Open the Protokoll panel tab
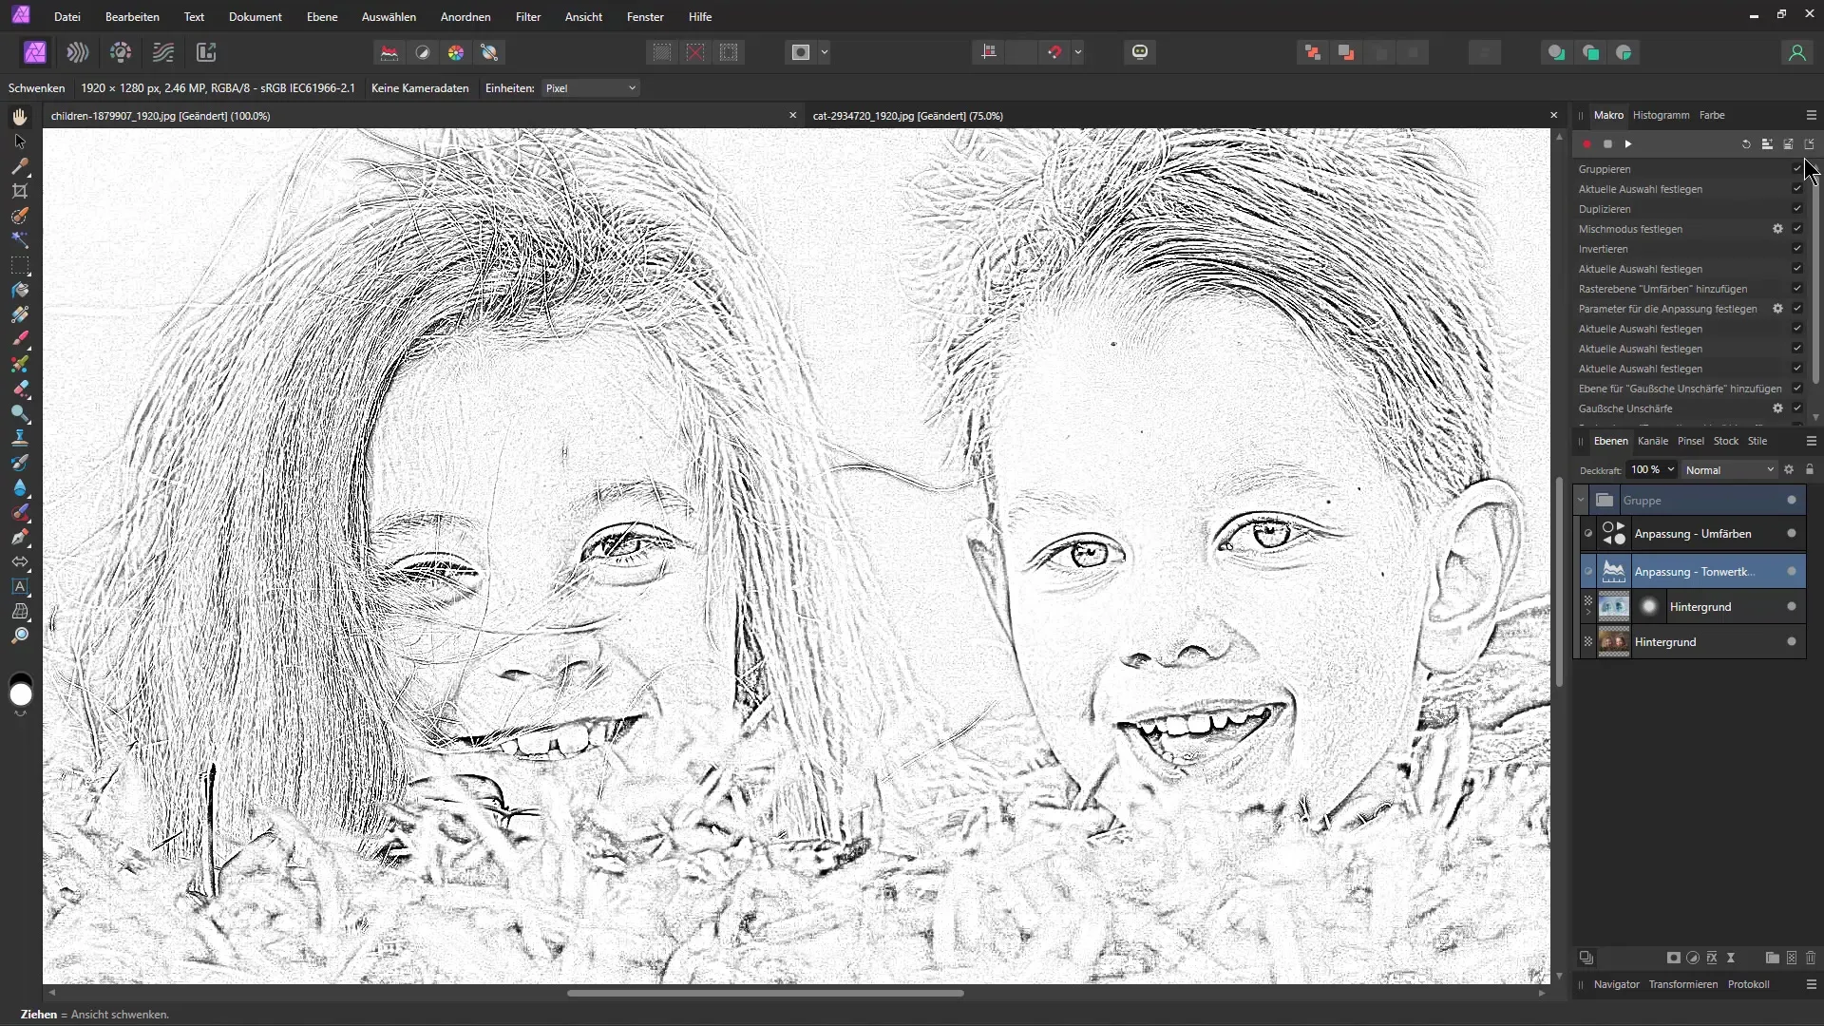The image size is (1824, 1026). coord(1748,984)
